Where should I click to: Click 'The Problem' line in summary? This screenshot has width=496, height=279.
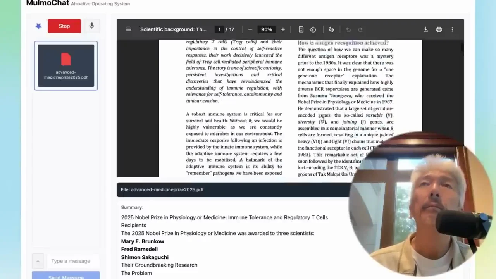pyautogui.click(x=136, y=273)
